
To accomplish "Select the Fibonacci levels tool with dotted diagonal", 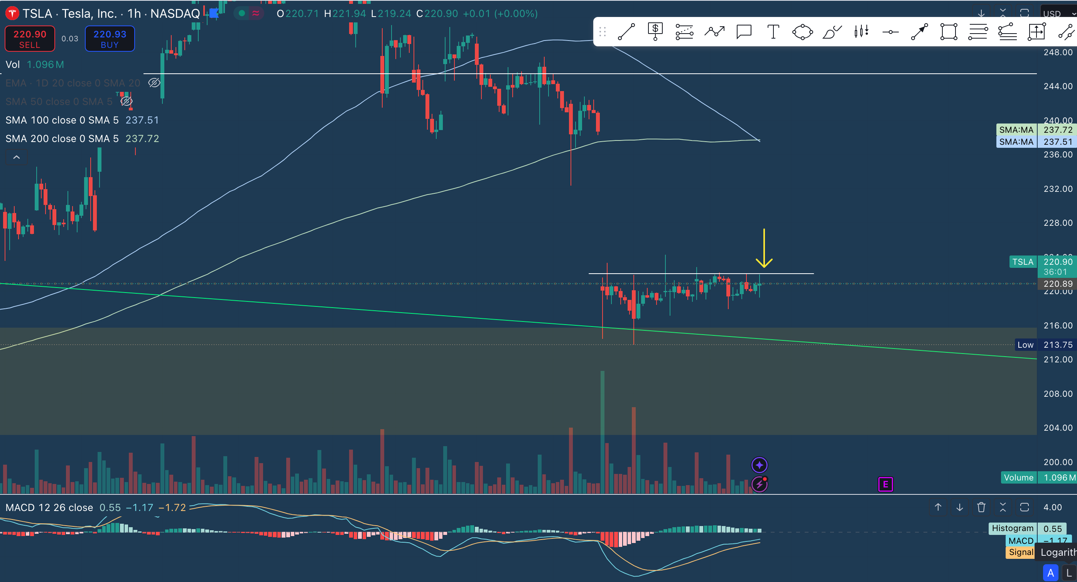I will tap(684, 32).
